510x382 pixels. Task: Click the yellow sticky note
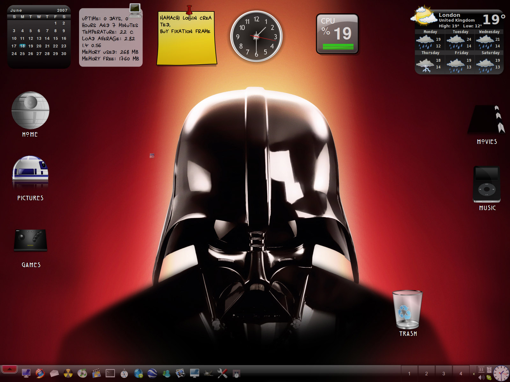[x=187, y=38]
